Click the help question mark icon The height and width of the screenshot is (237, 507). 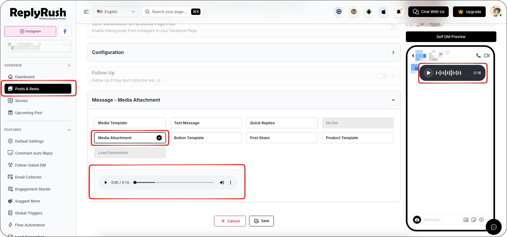click(354, 12)
